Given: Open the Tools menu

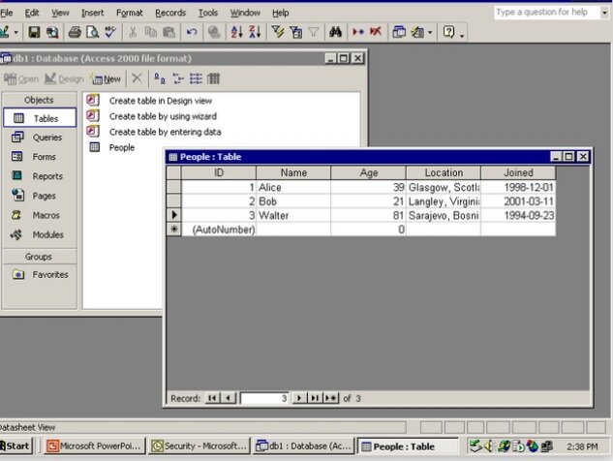Looking at the screenshot, I should point(208,13).
